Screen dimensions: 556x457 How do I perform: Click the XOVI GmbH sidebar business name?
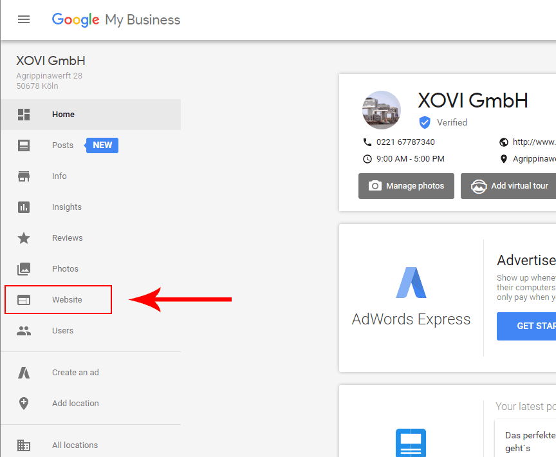click(51, 61)
